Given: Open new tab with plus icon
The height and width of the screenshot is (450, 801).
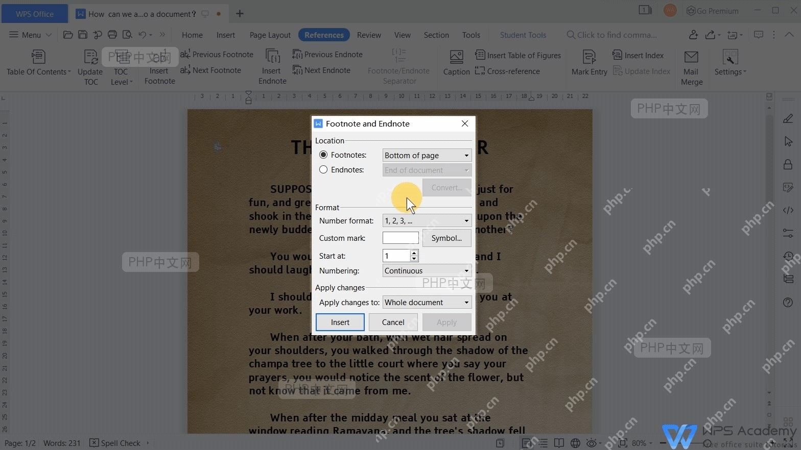Looking at the screenshot, I should 239,14.
